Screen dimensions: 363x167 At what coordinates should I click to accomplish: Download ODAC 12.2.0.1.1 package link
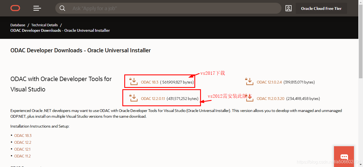[x=153, y=99]
